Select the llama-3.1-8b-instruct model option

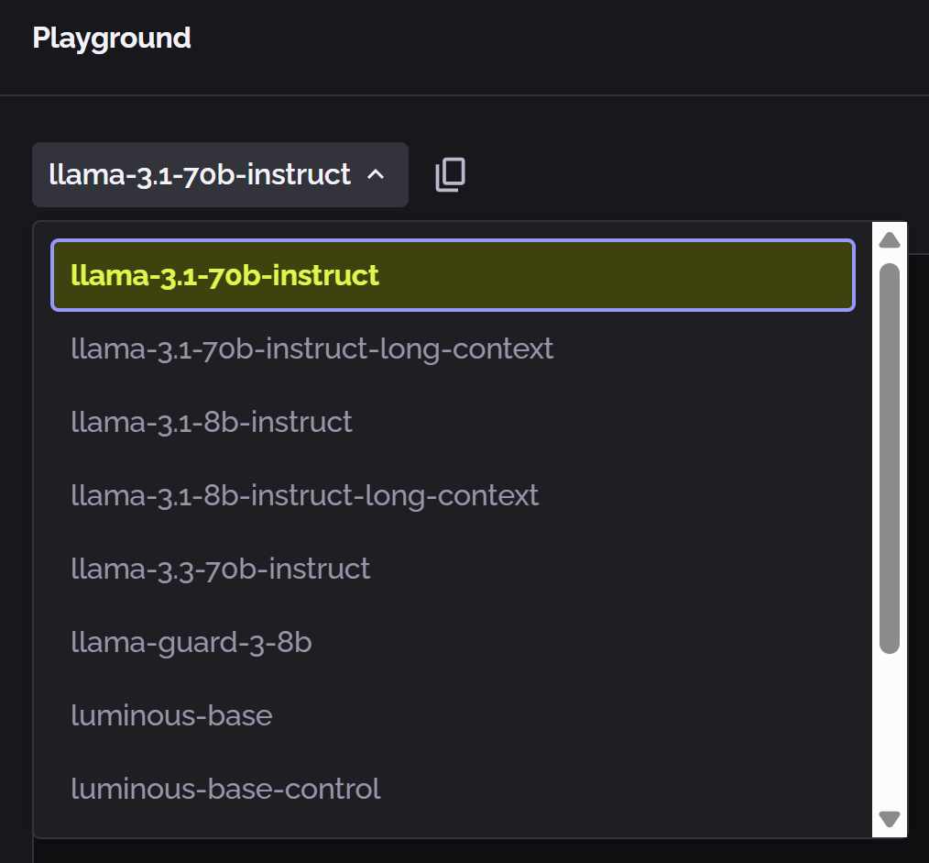[212, 422]
